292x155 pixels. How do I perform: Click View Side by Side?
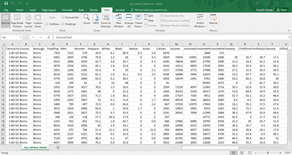pos(172,16)
